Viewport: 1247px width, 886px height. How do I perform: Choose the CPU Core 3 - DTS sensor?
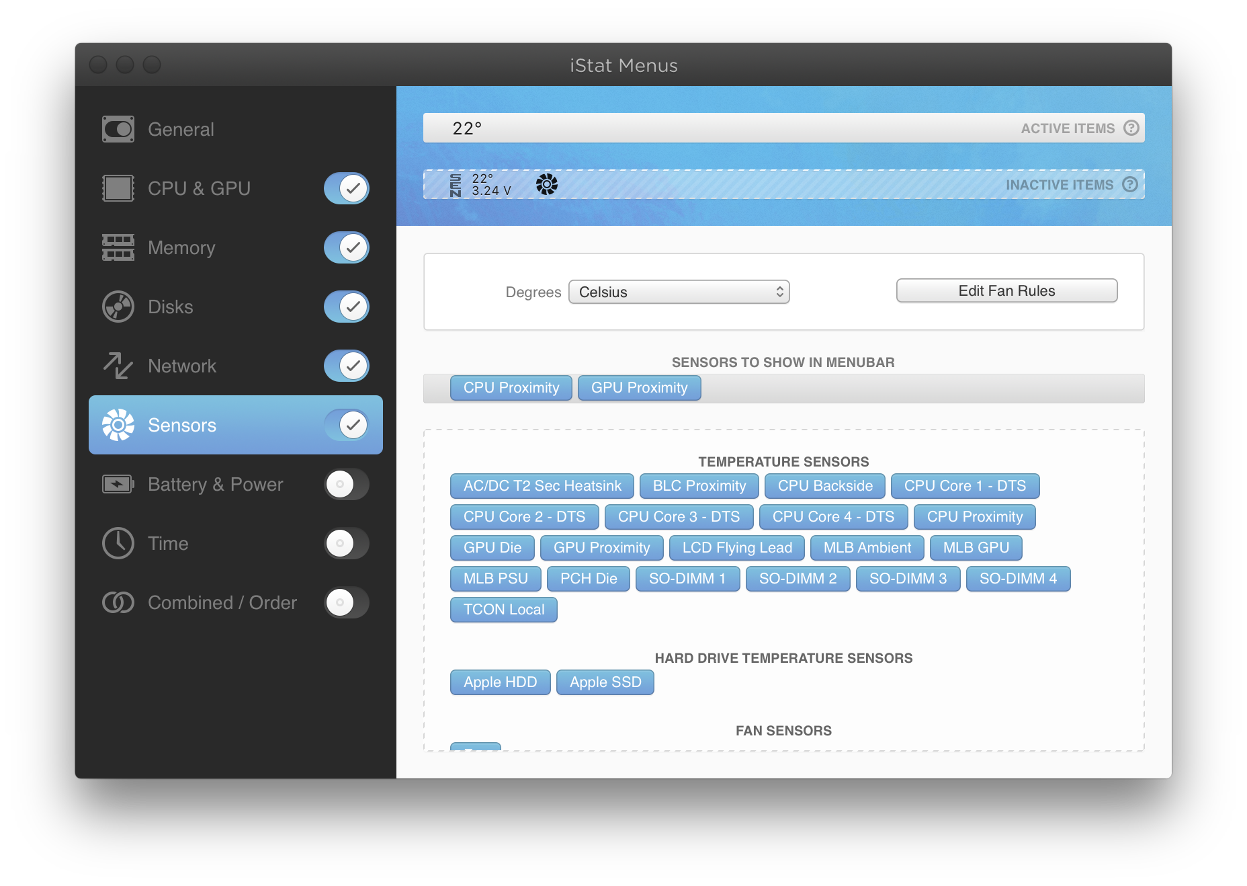tap(679, 517)
